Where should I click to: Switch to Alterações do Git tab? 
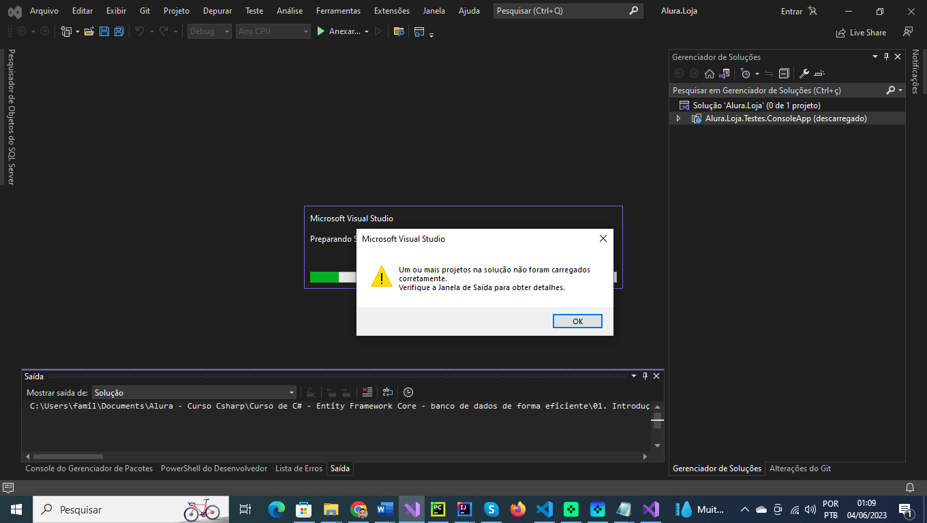(x=800, y=469)
